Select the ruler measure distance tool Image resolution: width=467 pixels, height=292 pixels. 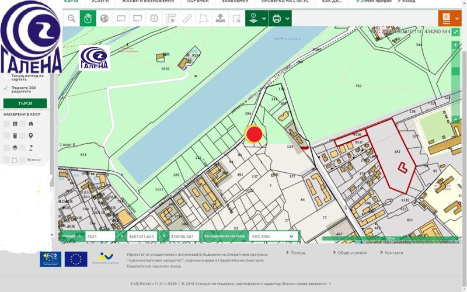pyautogui.click(x=187, y=18)
